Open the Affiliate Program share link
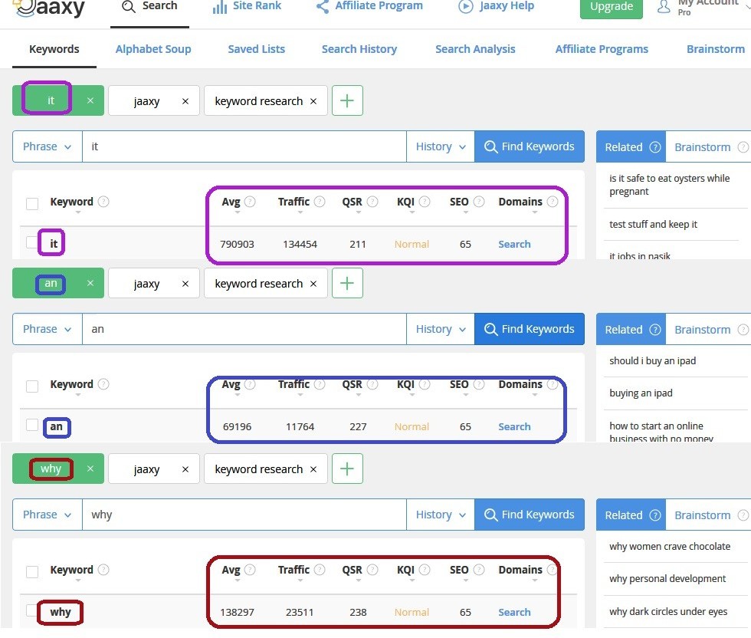751x638 pixels. coord(369,7)
